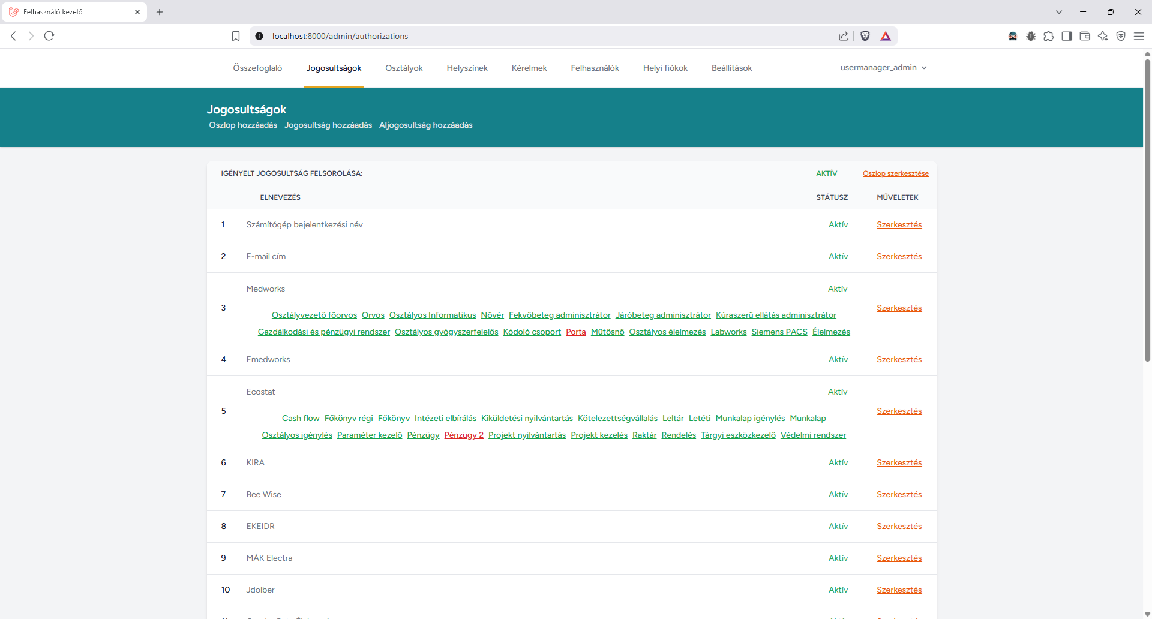The height and width of the screenshot is (619, 1152).
Task: Click Szerkesztés for Ecostat
Action: (899, 411)
